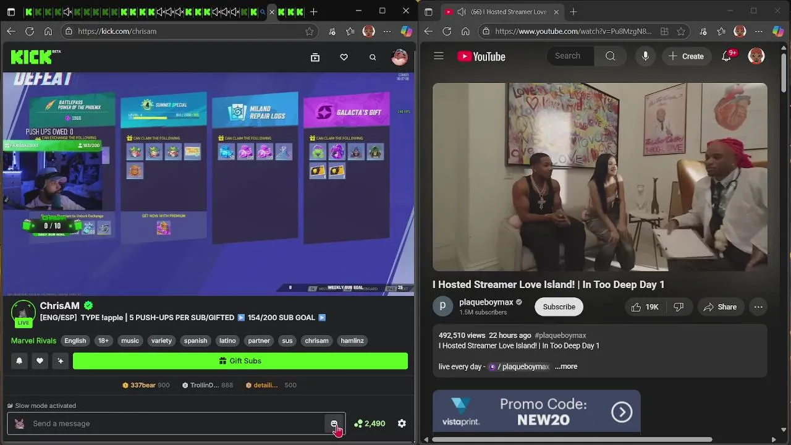Viewport: 791px width, 445px height.
Task: Share the YouTube video
Action: [721, 307]
